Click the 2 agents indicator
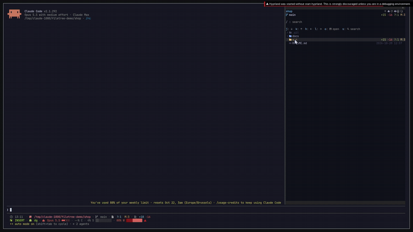This screenshot has height=232, width=413. pyautogui.click(x=81, y=224)
